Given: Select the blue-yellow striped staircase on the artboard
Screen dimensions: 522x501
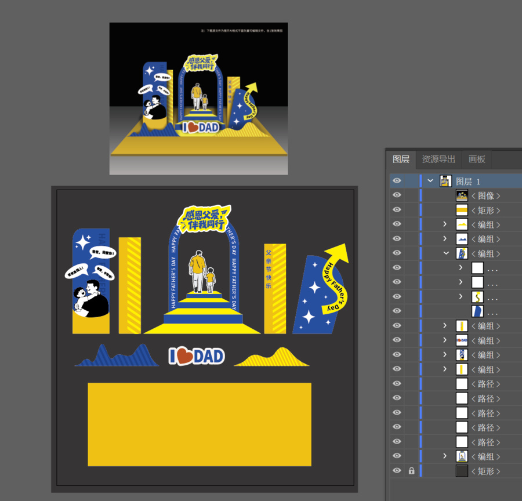Looking at the screenshot, I should 202,313.
